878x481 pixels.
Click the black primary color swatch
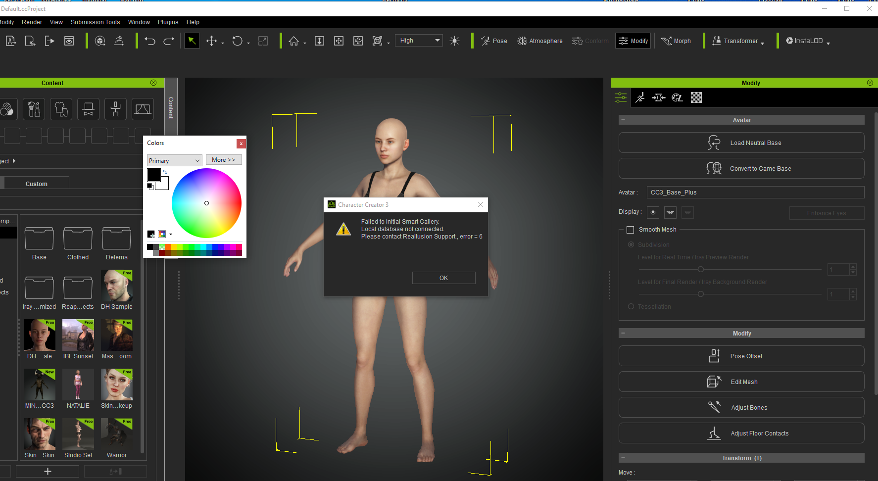[x=154, y=175]
